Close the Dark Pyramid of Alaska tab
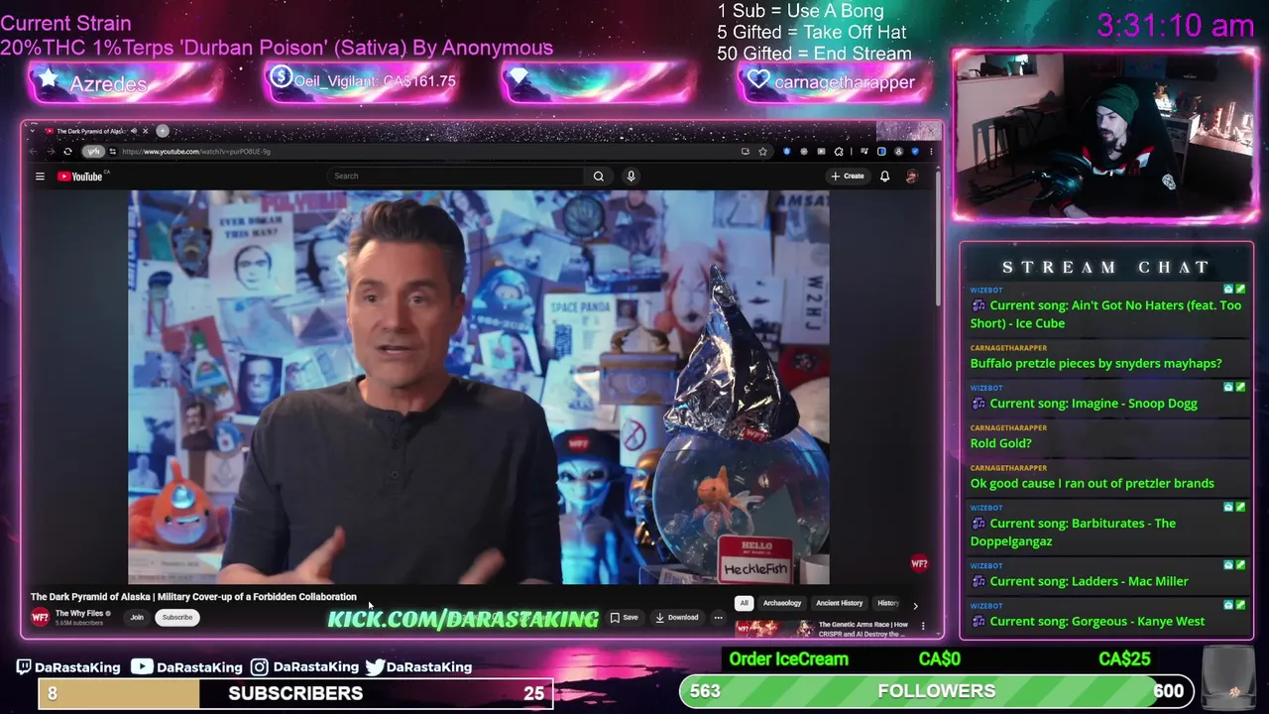 click(x=145, y=131)
